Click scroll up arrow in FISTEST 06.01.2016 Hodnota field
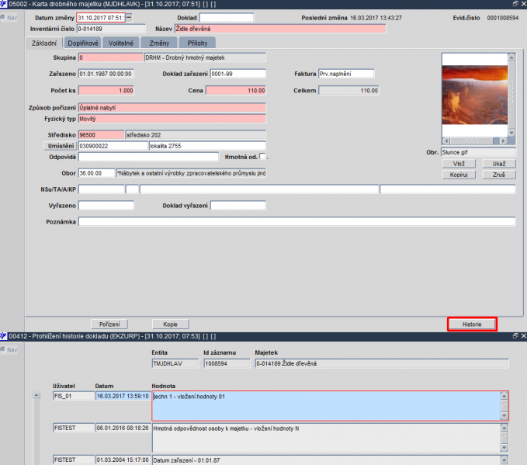Viewport: 527px width, 465px height. 504,428
